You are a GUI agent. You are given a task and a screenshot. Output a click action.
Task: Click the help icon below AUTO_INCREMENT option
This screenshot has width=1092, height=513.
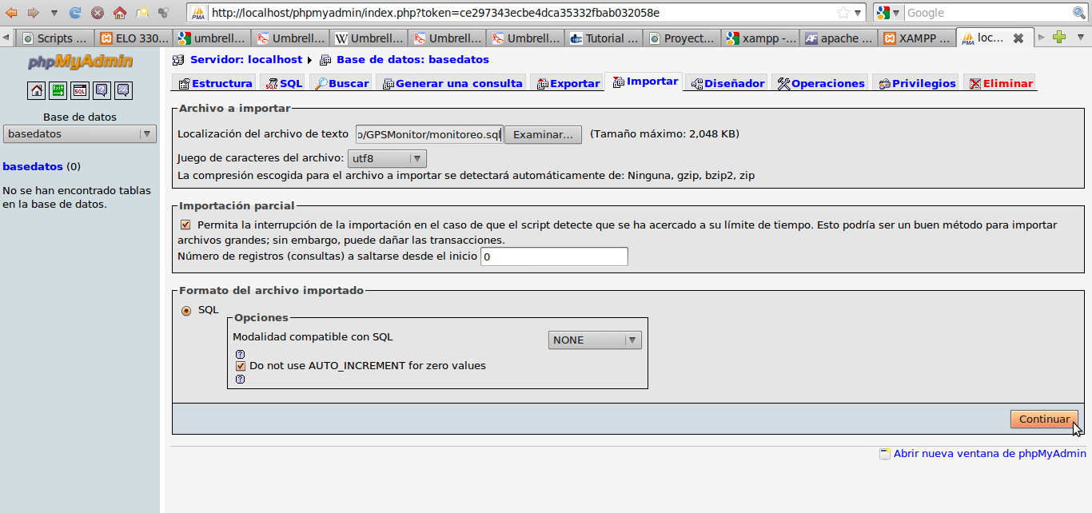(x=240, y=379)
